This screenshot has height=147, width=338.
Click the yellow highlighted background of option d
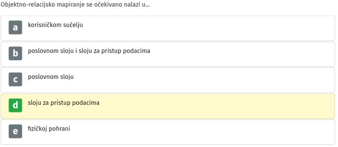pos(215,106)
